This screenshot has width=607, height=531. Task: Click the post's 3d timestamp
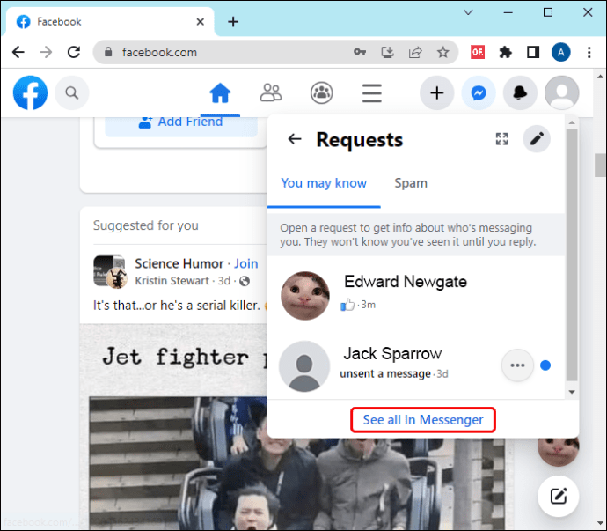click(x=223, y=281)
